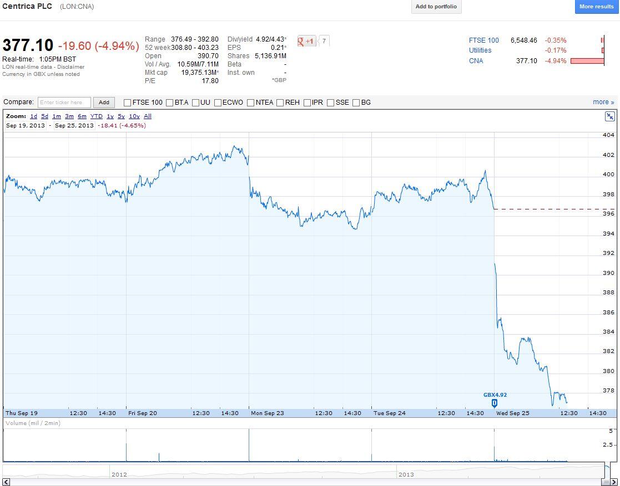
Task: Click the chart shrink arrows icon
Action: [x=609, y=116]
